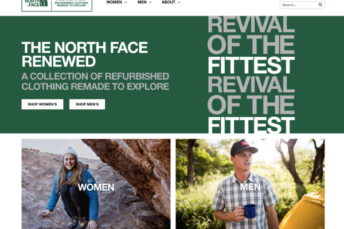The image size is (344, 229).
Task: Open the Men category photo with tent
Action: tap(250, 184)
